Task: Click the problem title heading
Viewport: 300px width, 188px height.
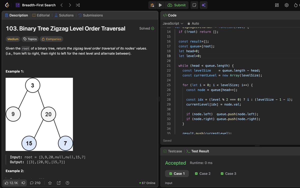Action: coord(65,28)
